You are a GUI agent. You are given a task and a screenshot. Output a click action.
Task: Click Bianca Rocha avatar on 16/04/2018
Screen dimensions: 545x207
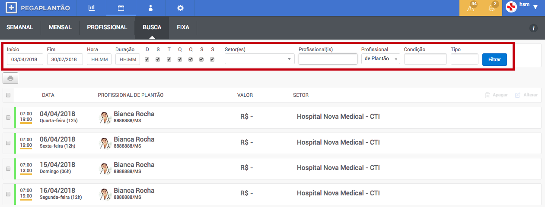pos(105,194)
